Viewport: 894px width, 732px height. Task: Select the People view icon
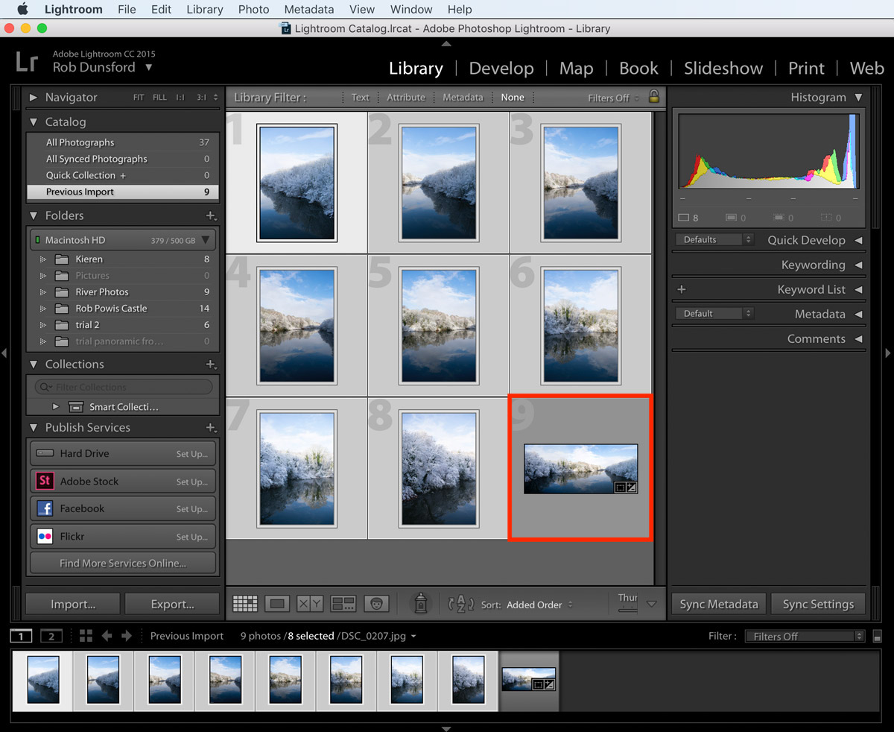pos(377,605)
